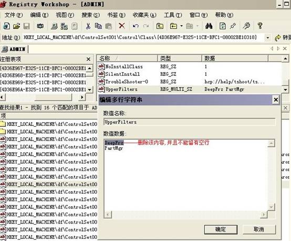291x241 pixels.
Task: Open the 编辑(E) menu
Action: point(39,15)
